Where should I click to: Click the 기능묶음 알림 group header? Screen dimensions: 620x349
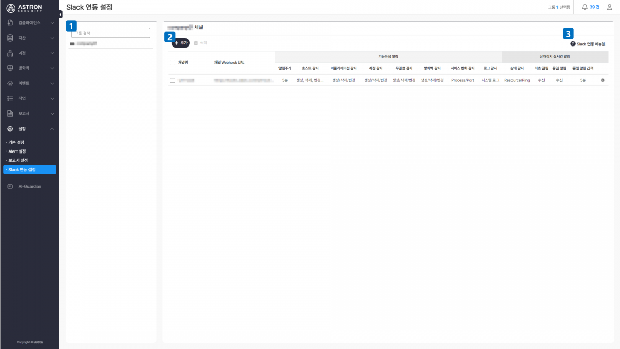coord(388,56)
